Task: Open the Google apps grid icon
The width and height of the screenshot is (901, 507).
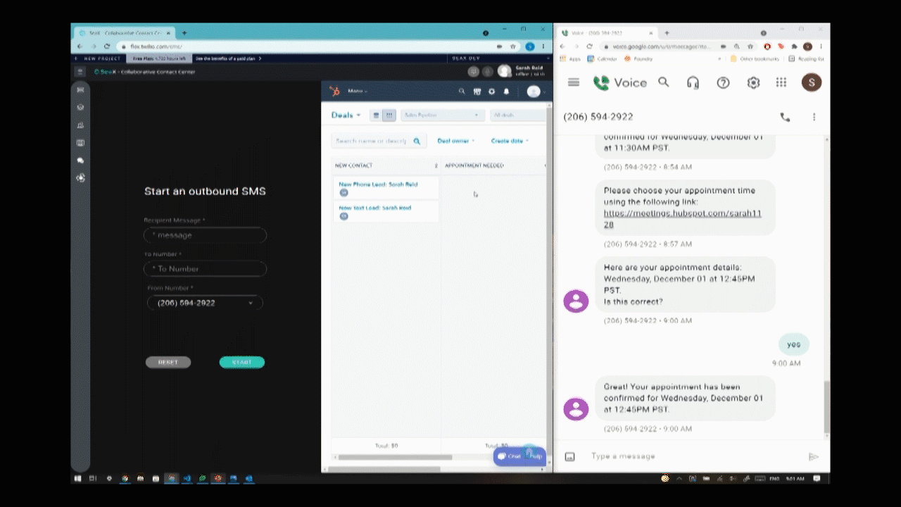Action: tap(781, 82)
